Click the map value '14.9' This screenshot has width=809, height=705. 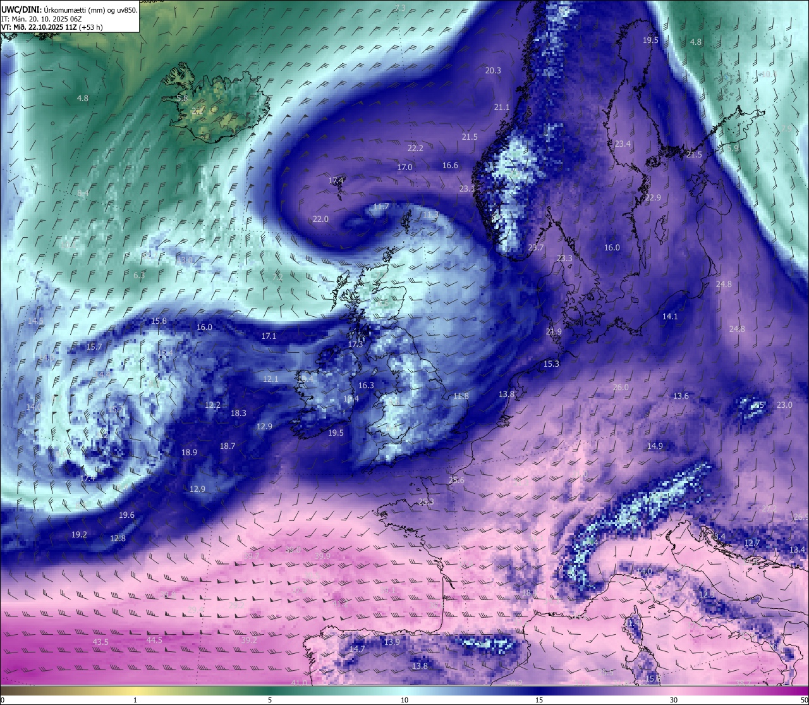click(x=655, y=446)
